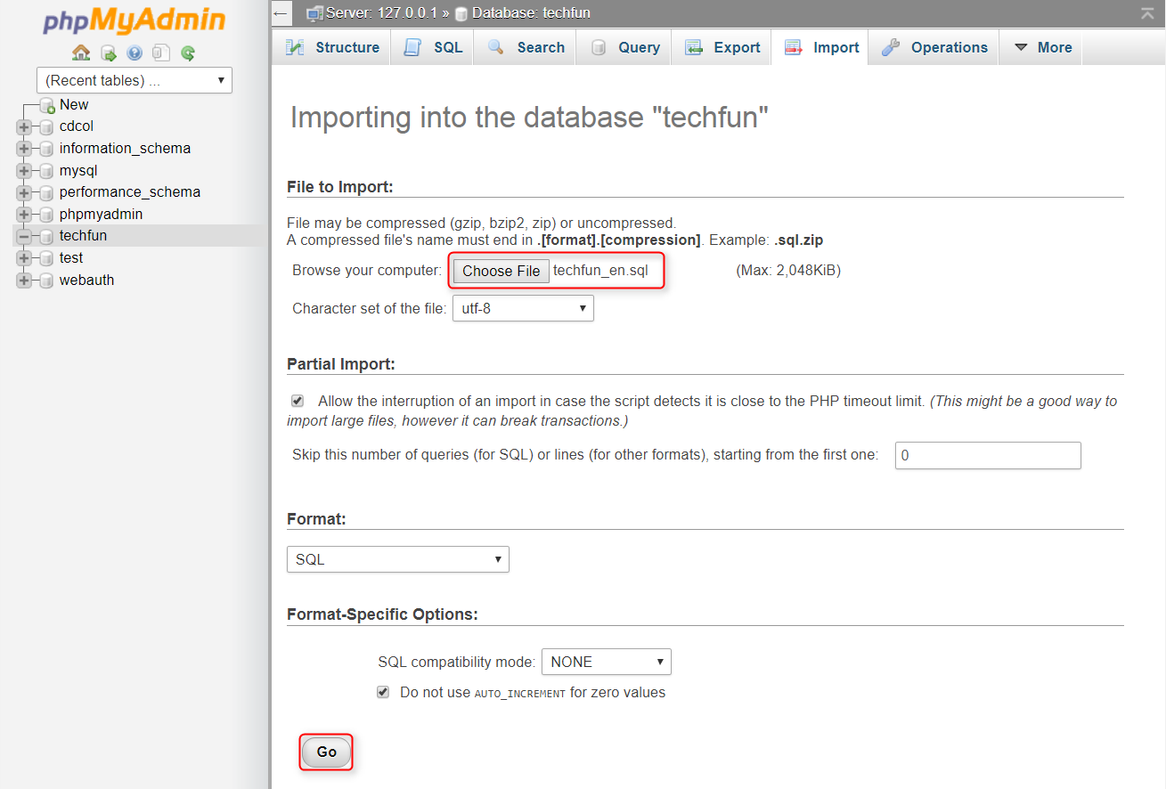Image resolution: width=1166 pixels, height=789 pixels.
Task: Select the techfun database name
Action: tap(83, 236)
